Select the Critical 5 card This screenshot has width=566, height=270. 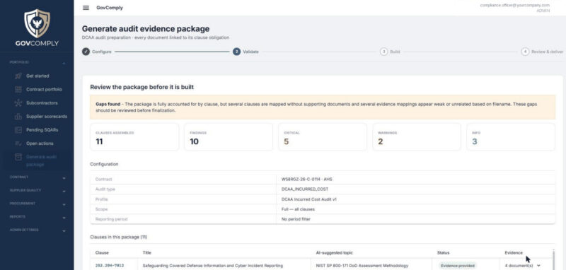coord(323,137)
